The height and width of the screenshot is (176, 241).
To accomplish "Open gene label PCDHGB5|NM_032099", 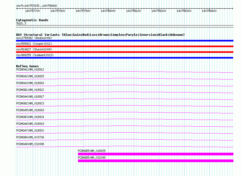I will point(92,158).
